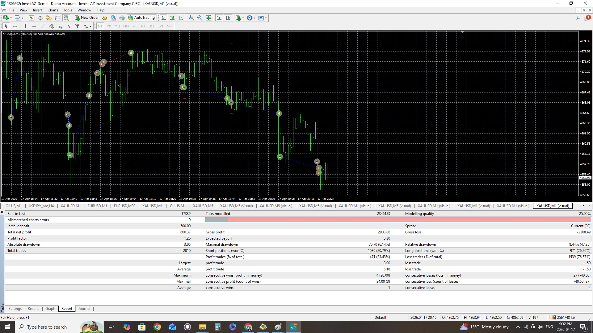The height and width of the screenshot is (333, 593).
Task: Select the Crosshair tool
Action: [15, 26]
